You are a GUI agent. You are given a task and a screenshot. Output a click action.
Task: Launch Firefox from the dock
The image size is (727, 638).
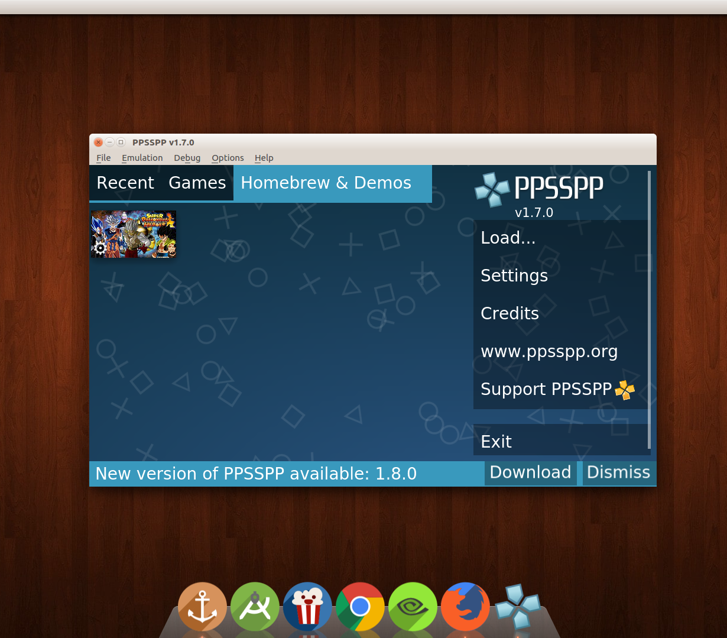coord(465,607)
